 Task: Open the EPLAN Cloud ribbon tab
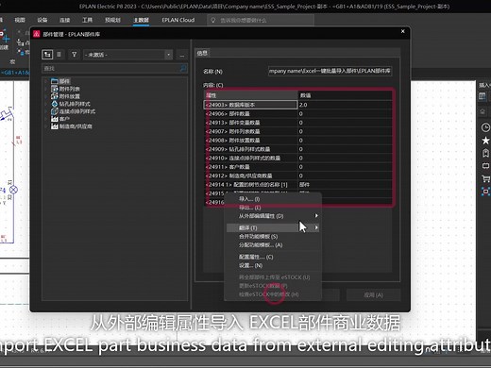178,20
